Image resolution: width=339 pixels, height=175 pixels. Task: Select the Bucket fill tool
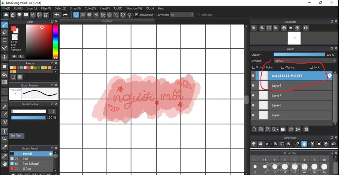pyautogui.click(x=5, y=74)
